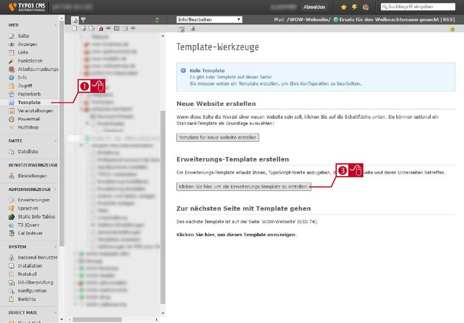
Task: Refresh the page tree with green icon
Action: (157, 20)
